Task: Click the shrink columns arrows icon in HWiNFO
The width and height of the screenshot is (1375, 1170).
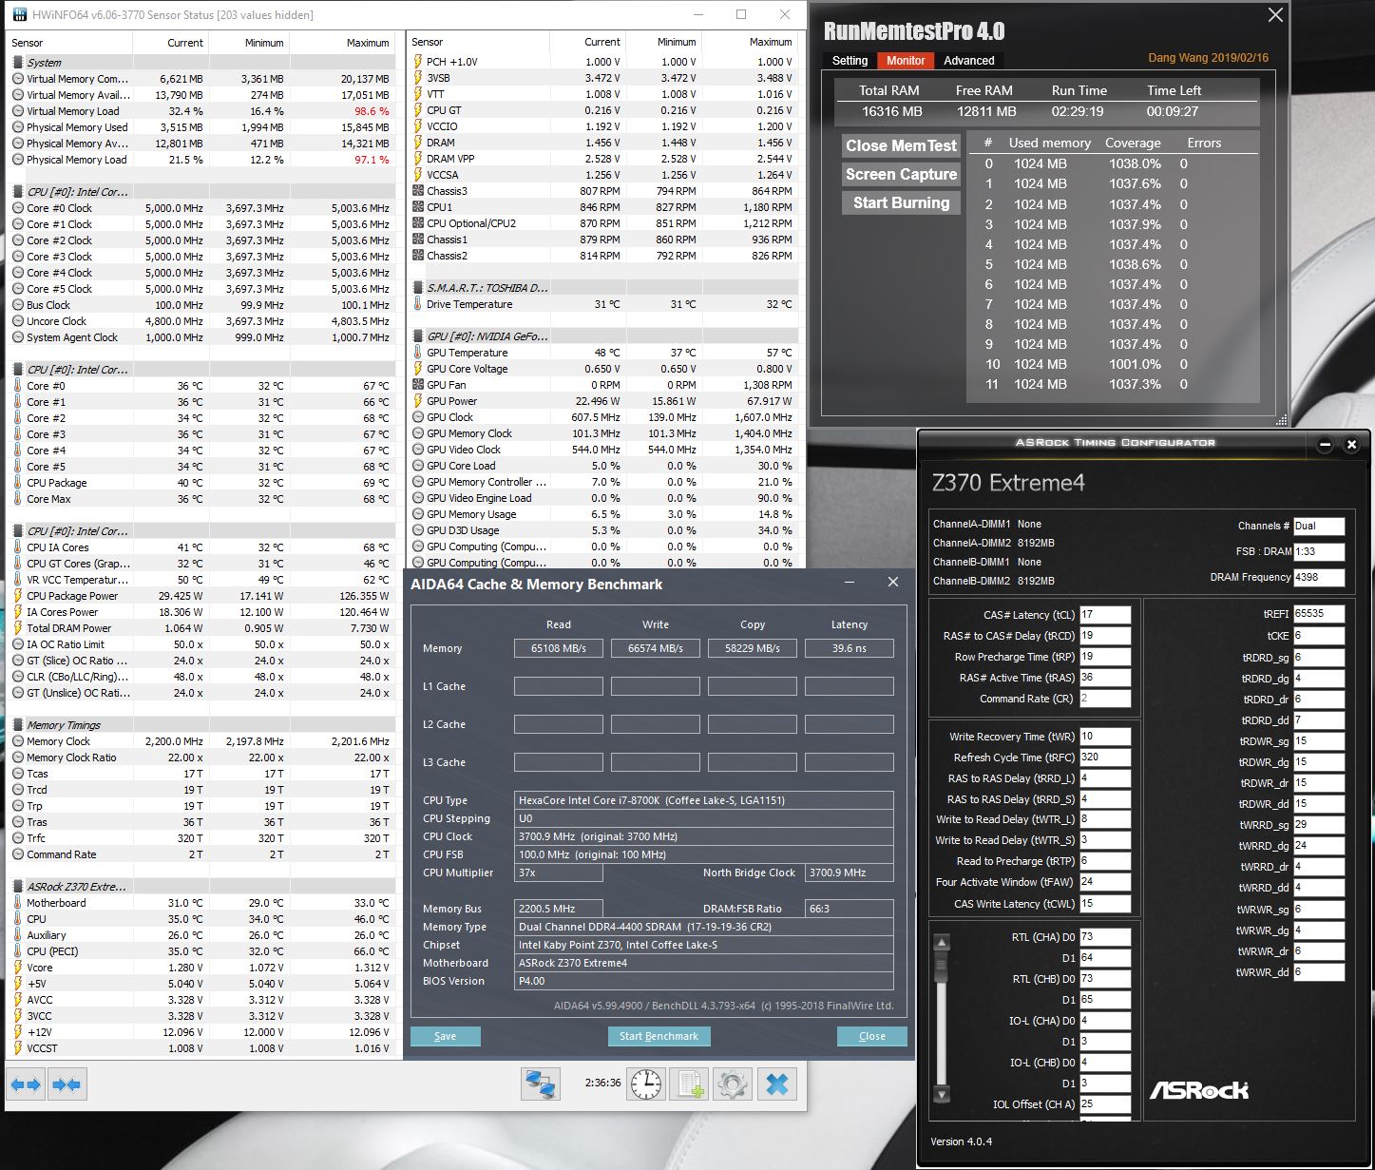Action: click(x=67, y=1084)
